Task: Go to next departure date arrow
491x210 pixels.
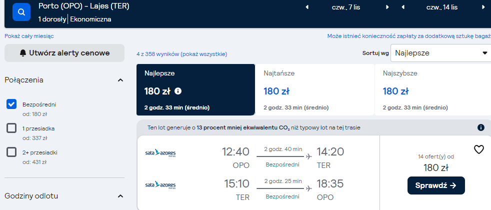Action: pyautogui.click(x=387, y=7)
